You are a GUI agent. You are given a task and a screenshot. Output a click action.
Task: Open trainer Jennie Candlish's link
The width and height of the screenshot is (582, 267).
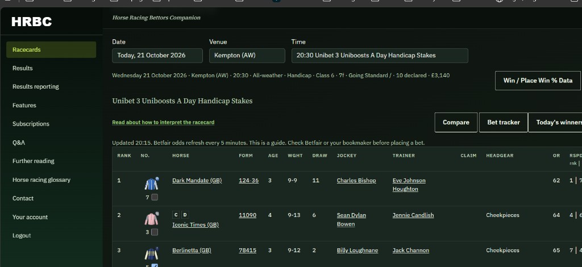pos(413,215)
